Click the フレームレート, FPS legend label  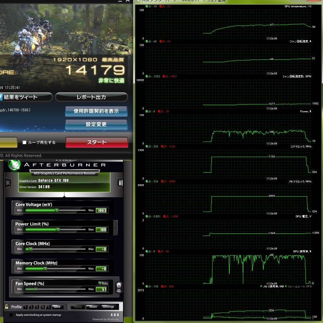[300, 286]
